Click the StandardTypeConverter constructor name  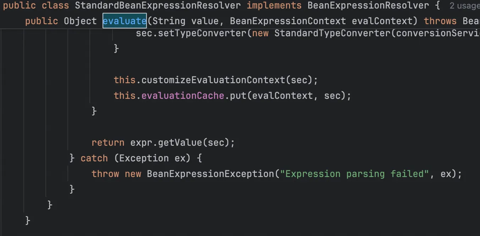(x=333, y=33)
